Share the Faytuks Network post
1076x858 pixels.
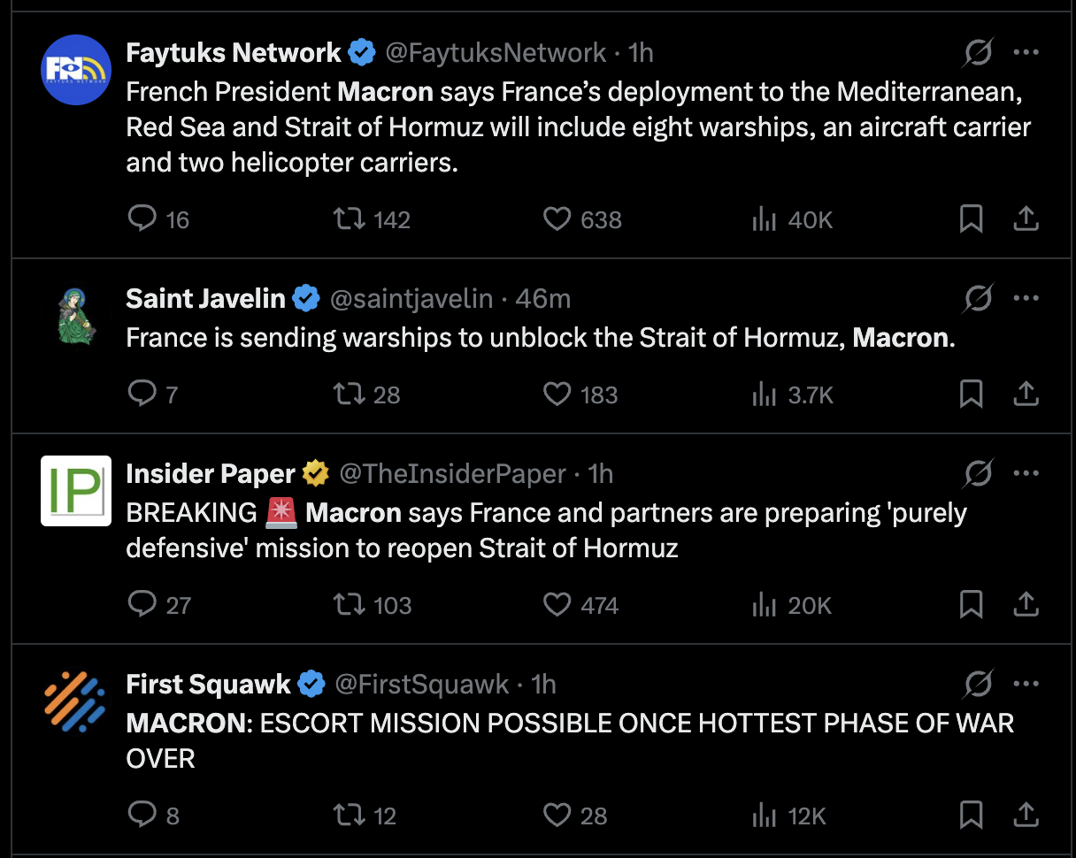pos(1025,218)
